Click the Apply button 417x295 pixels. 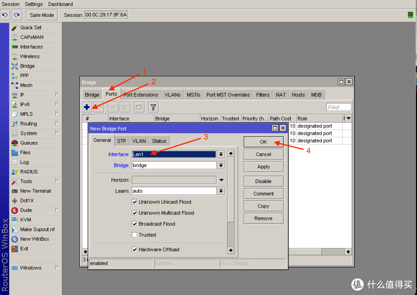tap(263, 167)
